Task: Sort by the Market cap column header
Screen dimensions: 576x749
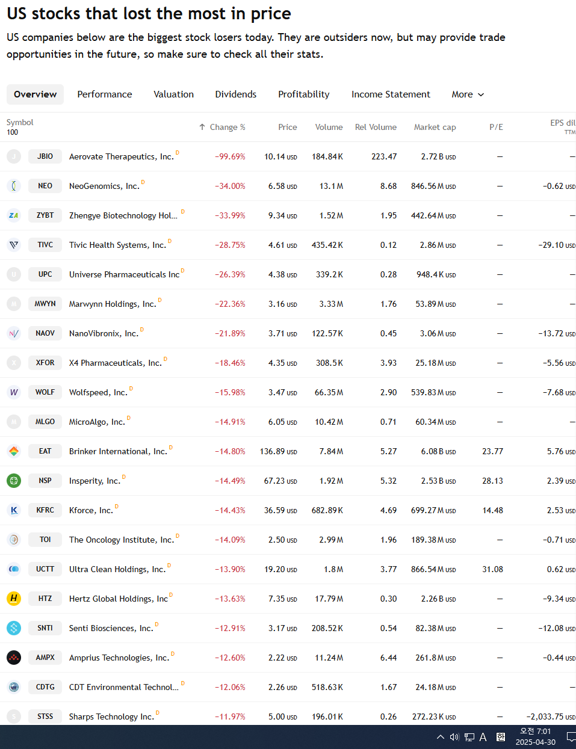Action: click(x=435, y=127)
